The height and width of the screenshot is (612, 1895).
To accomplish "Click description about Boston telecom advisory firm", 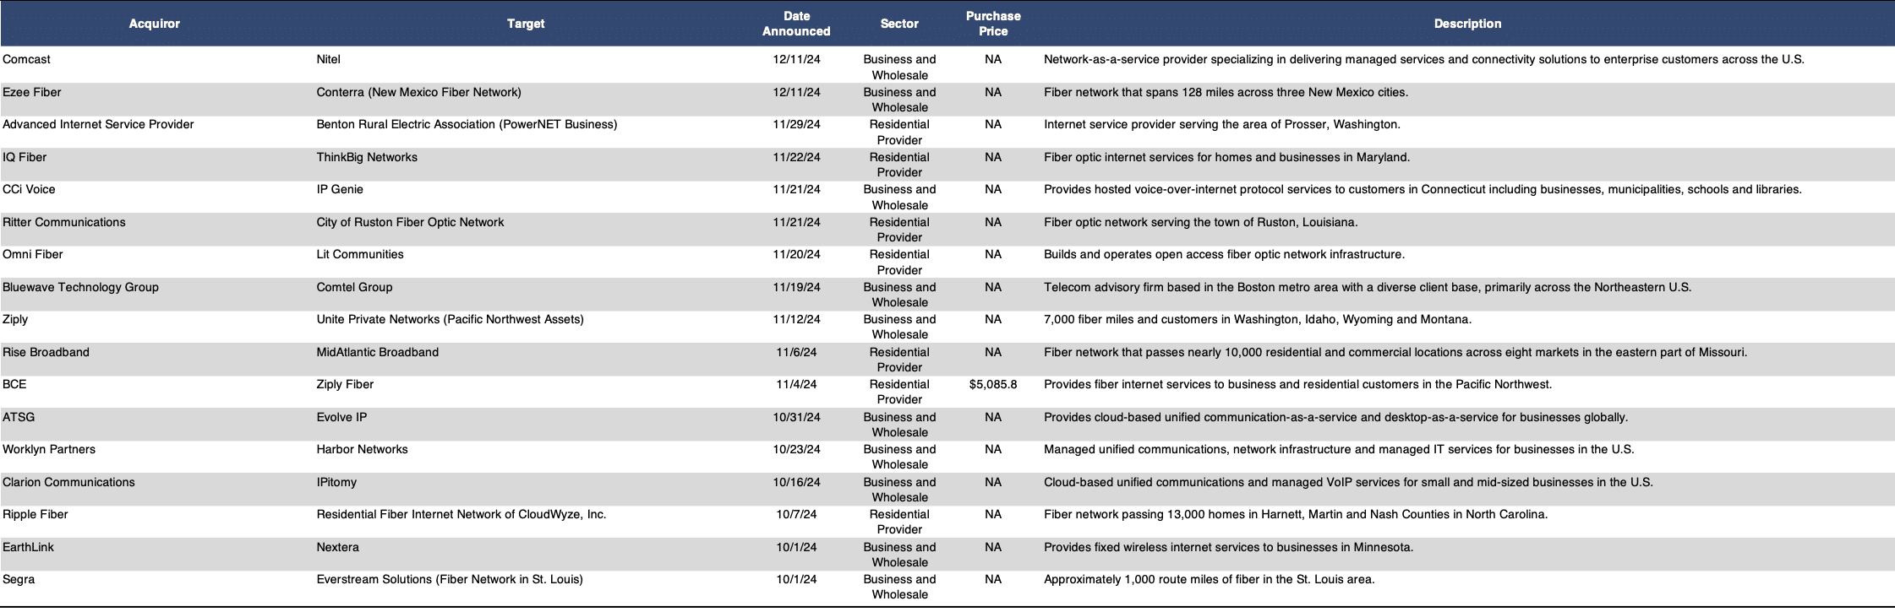I will 1368,287.
